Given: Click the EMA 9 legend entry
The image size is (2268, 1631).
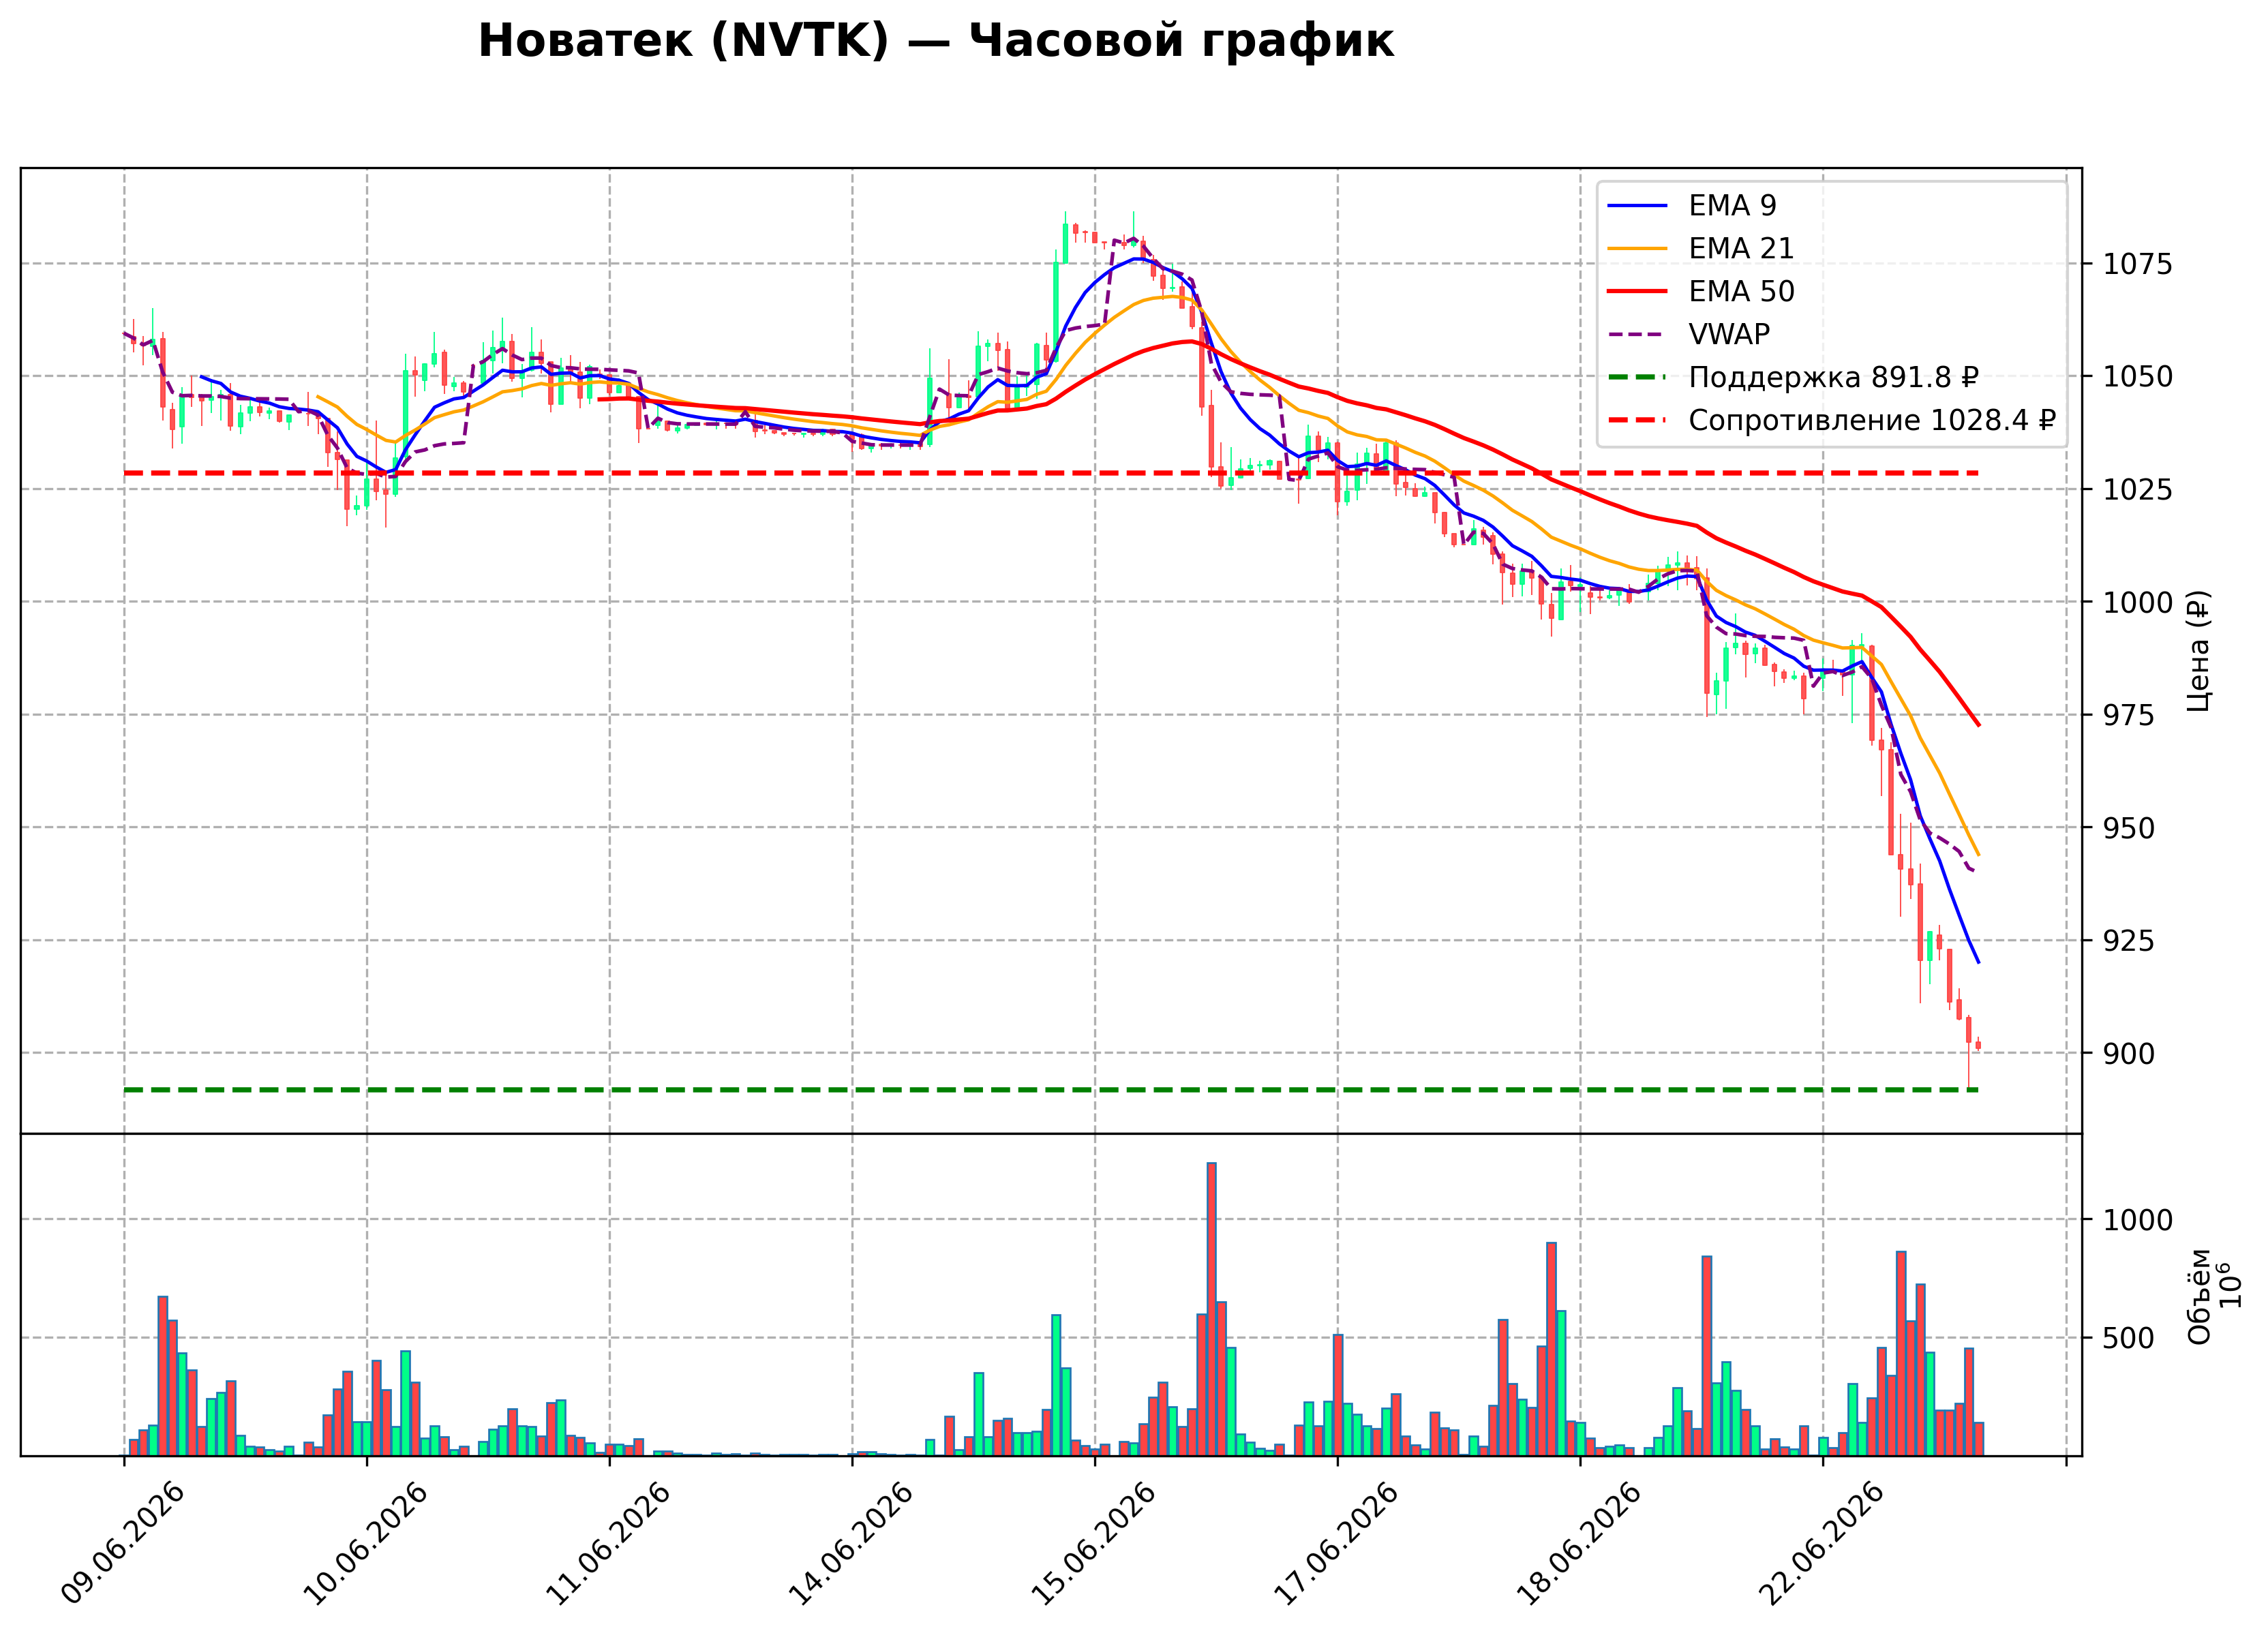Looking at the screenshot, I should pyautogui.click(x=1692, y=205).
